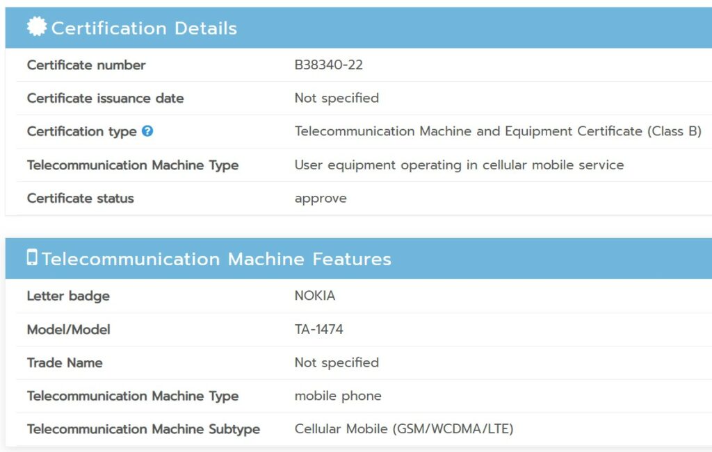712x452 pixels.
Task: Click the Certificate status label
Action: click(x=81, y=198)
